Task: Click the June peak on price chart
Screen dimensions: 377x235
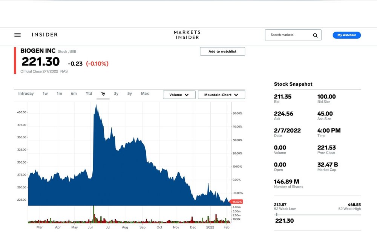Action: pyautogui.click(x=96, y=106)
